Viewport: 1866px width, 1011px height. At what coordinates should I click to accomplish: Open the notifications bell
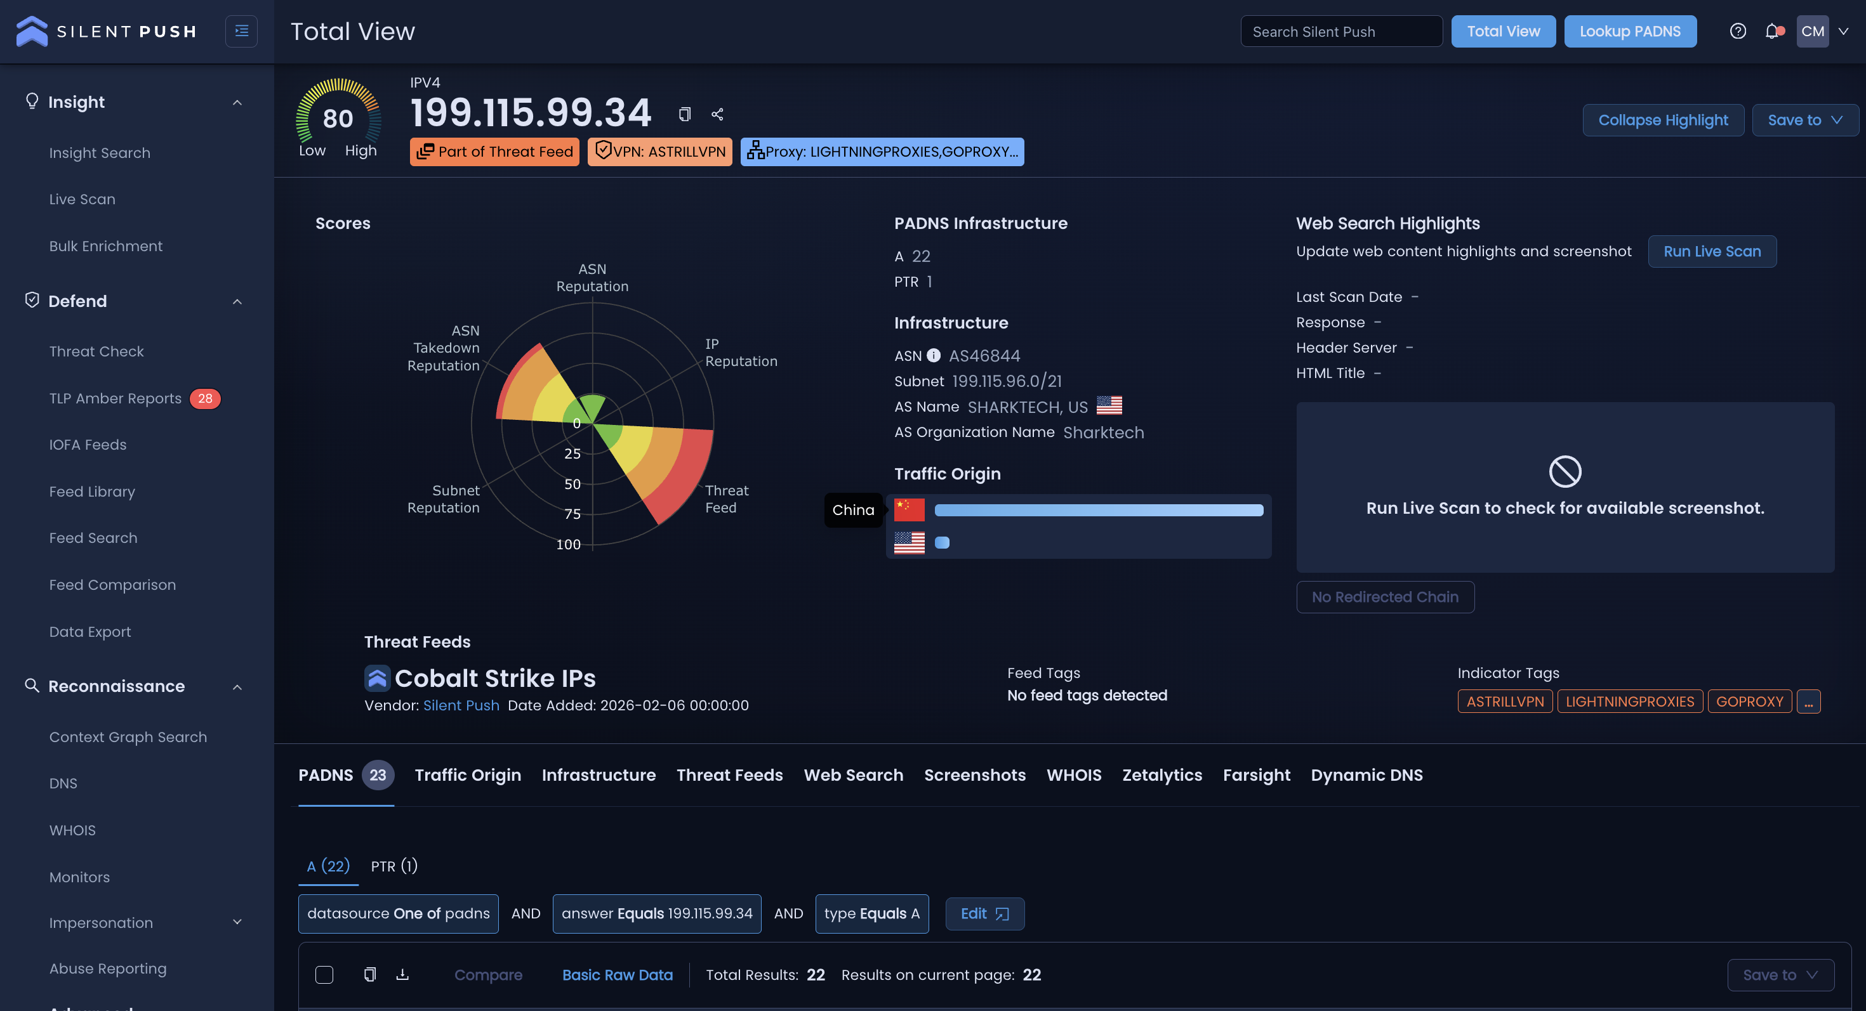[x=1773, y=31]
